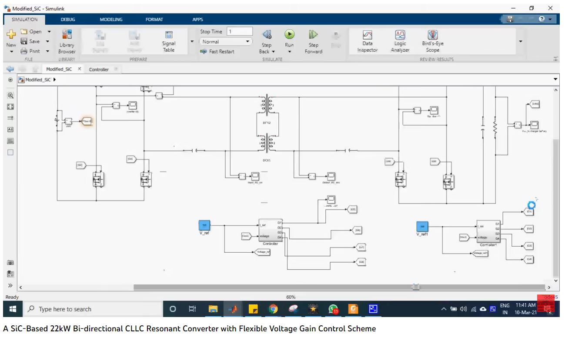Open the Signal Table

[x=169, y=42]
